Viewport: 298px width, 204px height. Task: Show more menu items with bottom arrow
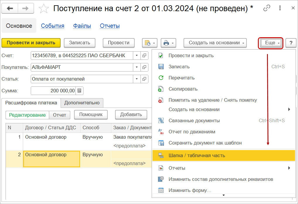coord(224,195)
